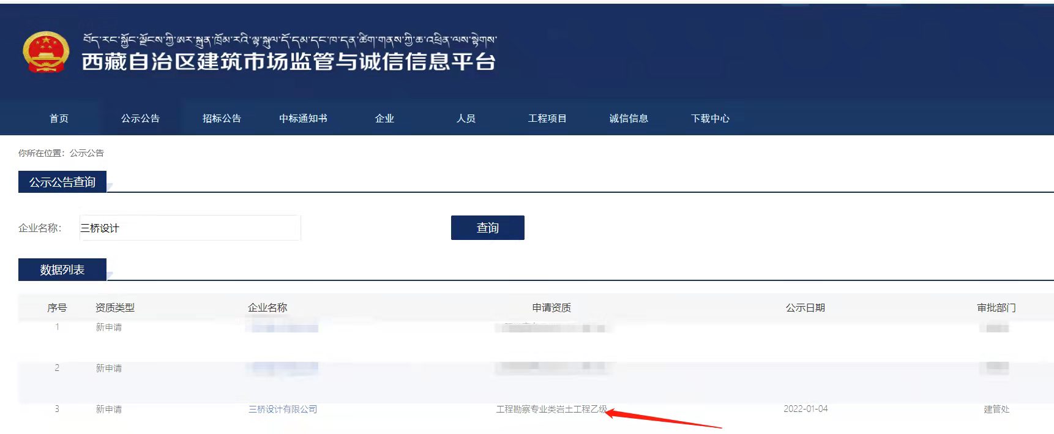Click the national emblem logo
1054x434 pixels.
pyautogui.click(x=45, y=53)
